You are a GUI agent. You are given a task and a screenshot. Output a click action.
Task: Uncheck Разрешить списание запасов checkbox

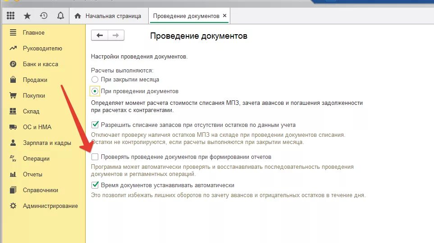[95, 125]
